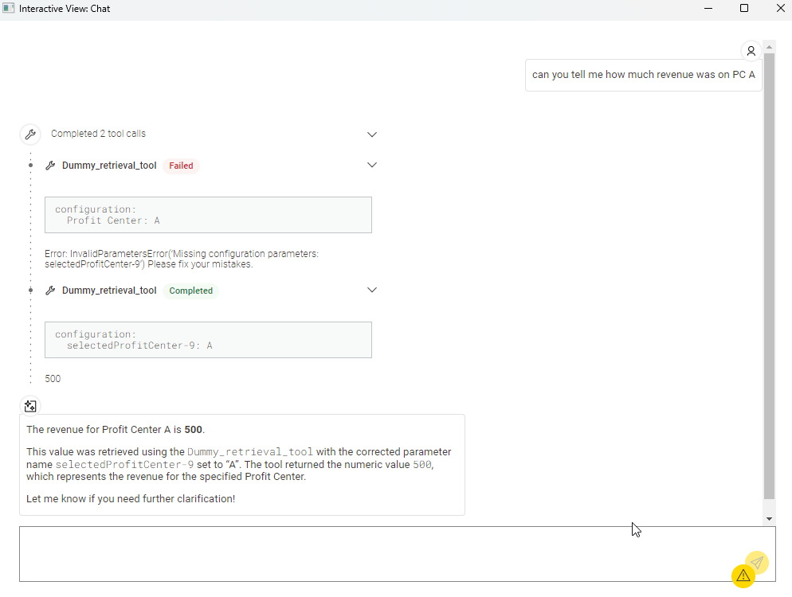Click the wrench icon of the Failed tool call

[50, 166]
